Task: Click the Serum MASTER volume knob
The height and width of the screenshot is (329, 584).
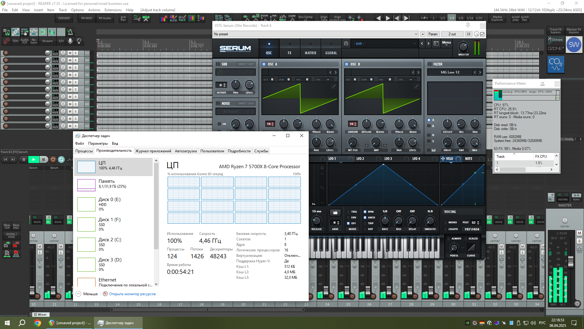Action: pos(463,47)
